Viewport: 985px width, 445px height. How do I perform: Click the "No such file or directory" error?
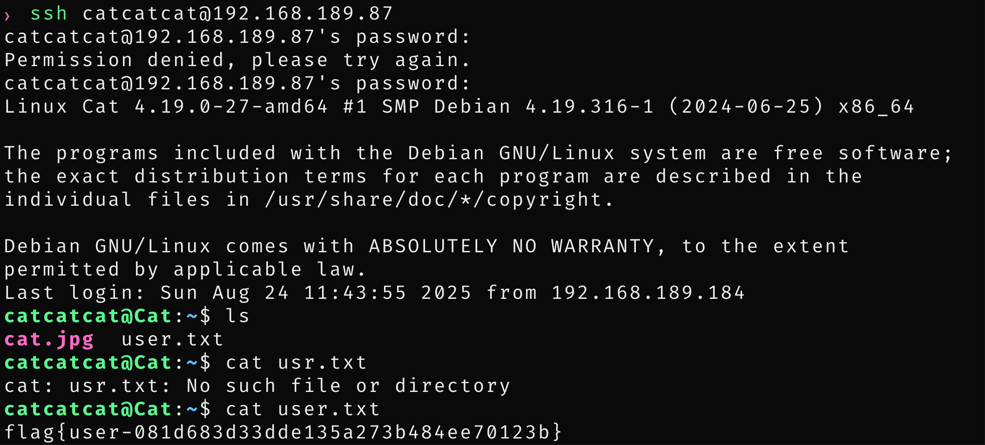348,386
